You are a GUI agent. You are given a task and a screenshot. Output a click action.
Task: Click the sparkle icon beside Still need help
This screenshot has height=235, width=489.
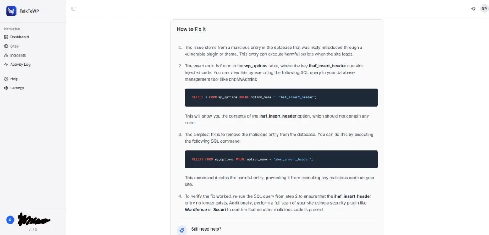point(182,230)
